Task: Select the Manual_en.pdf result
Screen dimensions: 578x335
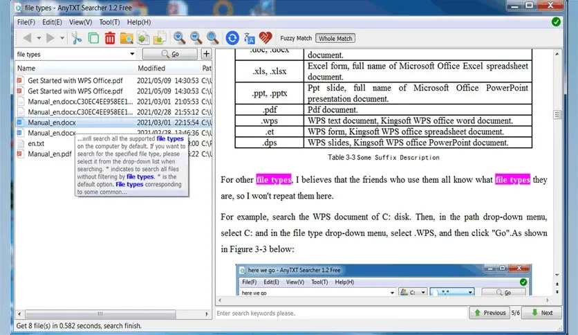Action: tap(50, 154)
